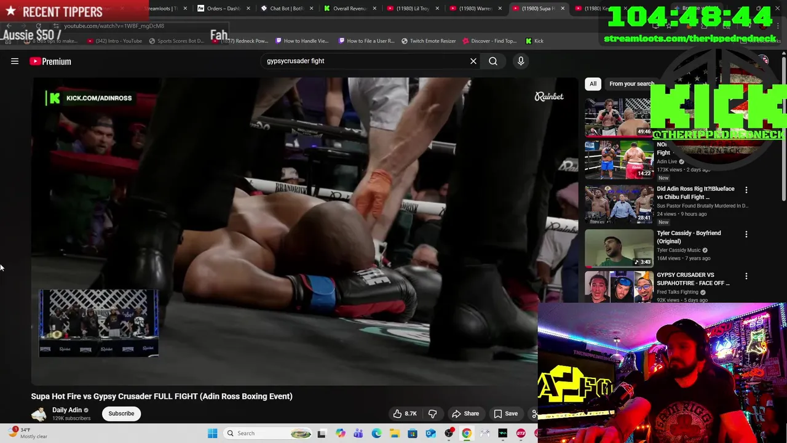Open options for Did Adin Ross Rig It video
Screen dimensions: 787x443
tap(746, 190)
